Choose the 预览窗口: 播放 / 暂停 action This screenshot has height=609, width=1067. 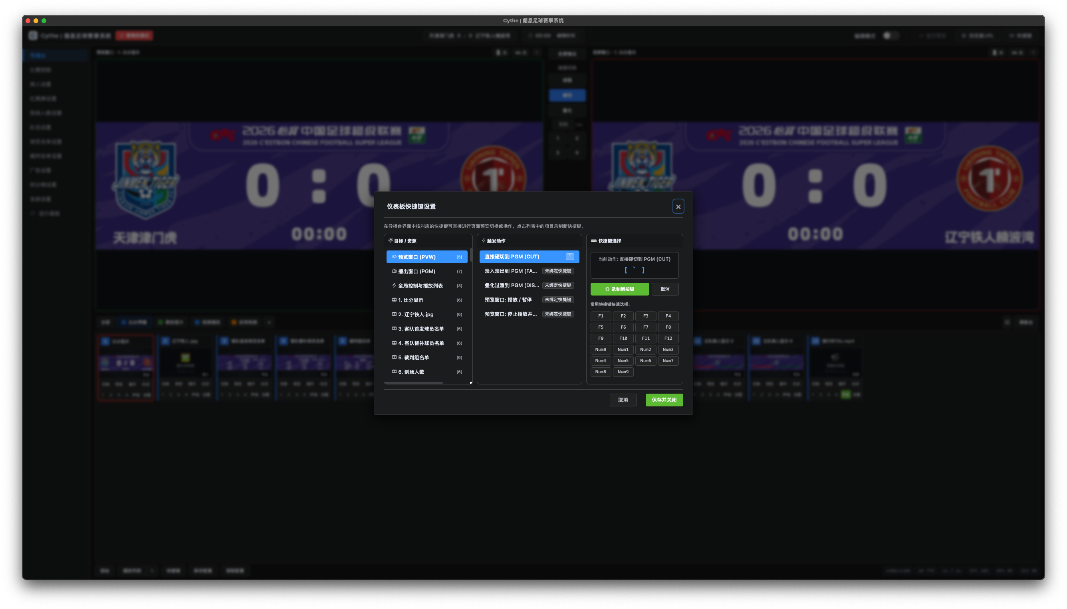coord(529,300)
